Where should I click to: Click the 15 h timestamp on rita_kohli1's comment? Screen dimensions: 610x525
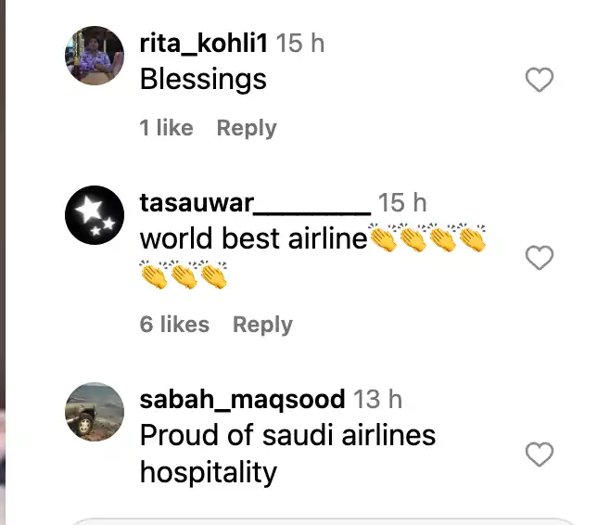(300, 43)
